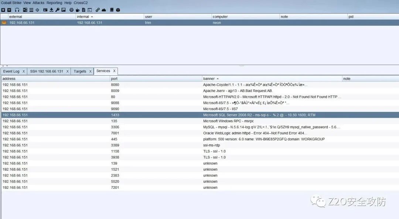Select the port 7001 Oracle WebLogic row
The height and width of the screenshot is (219, 399).
click(x=200, y=133)
